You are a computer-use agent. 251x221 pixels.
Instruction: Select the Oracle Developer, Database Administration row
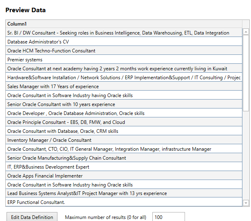pyautogui.click(x=124, y=113)
